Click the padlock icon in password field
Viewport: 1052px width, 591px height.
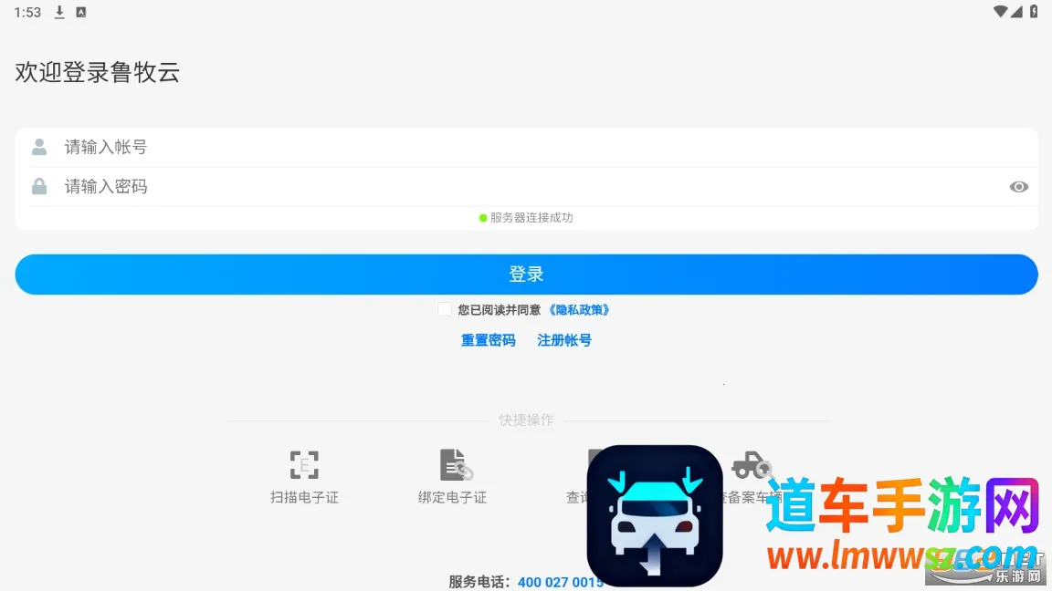point(39,186)
